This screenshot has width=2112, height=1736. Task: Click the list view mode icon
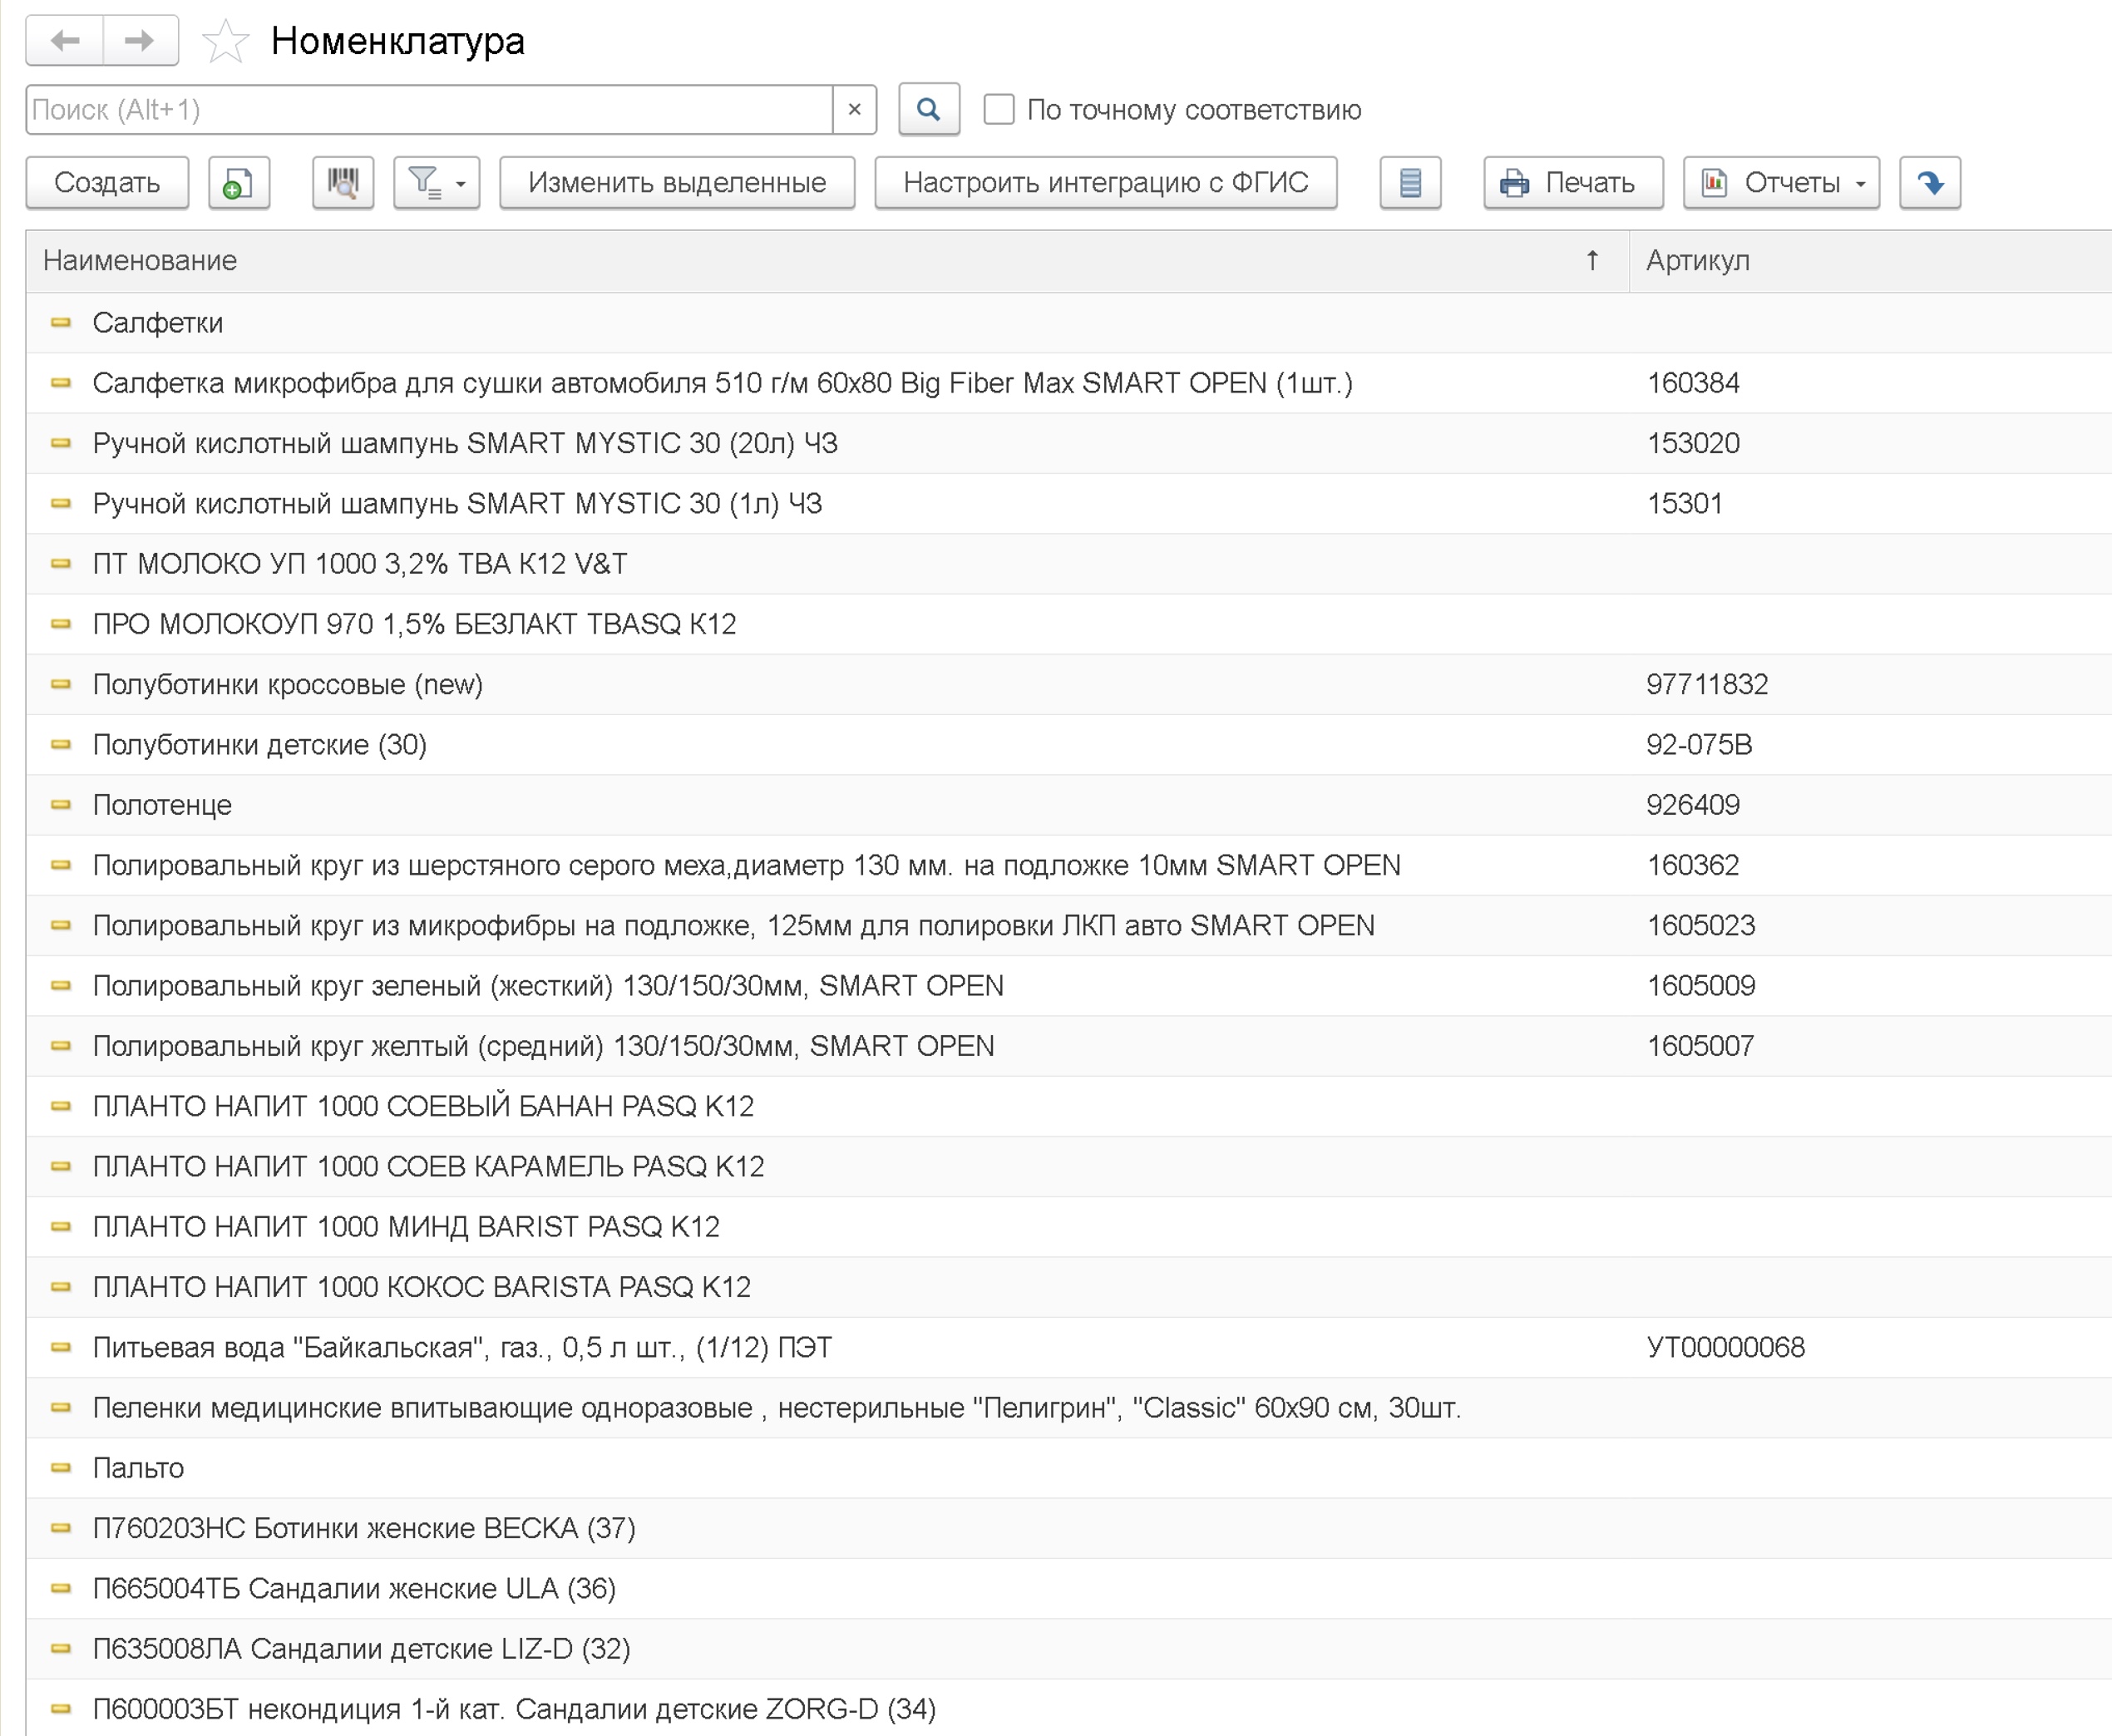click(1410, 183)
